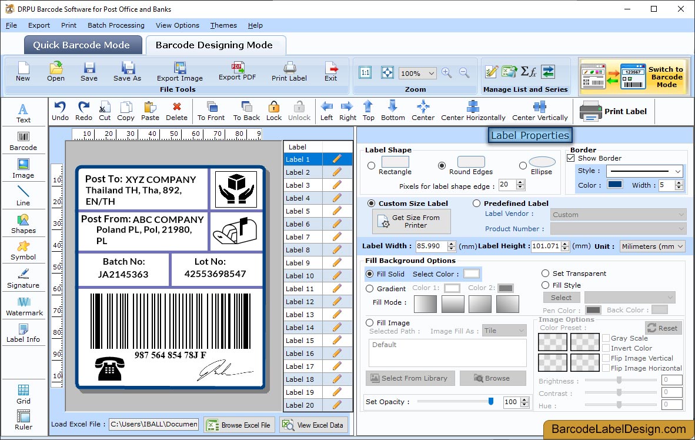Open the formula series icon in Manage List

528,71
